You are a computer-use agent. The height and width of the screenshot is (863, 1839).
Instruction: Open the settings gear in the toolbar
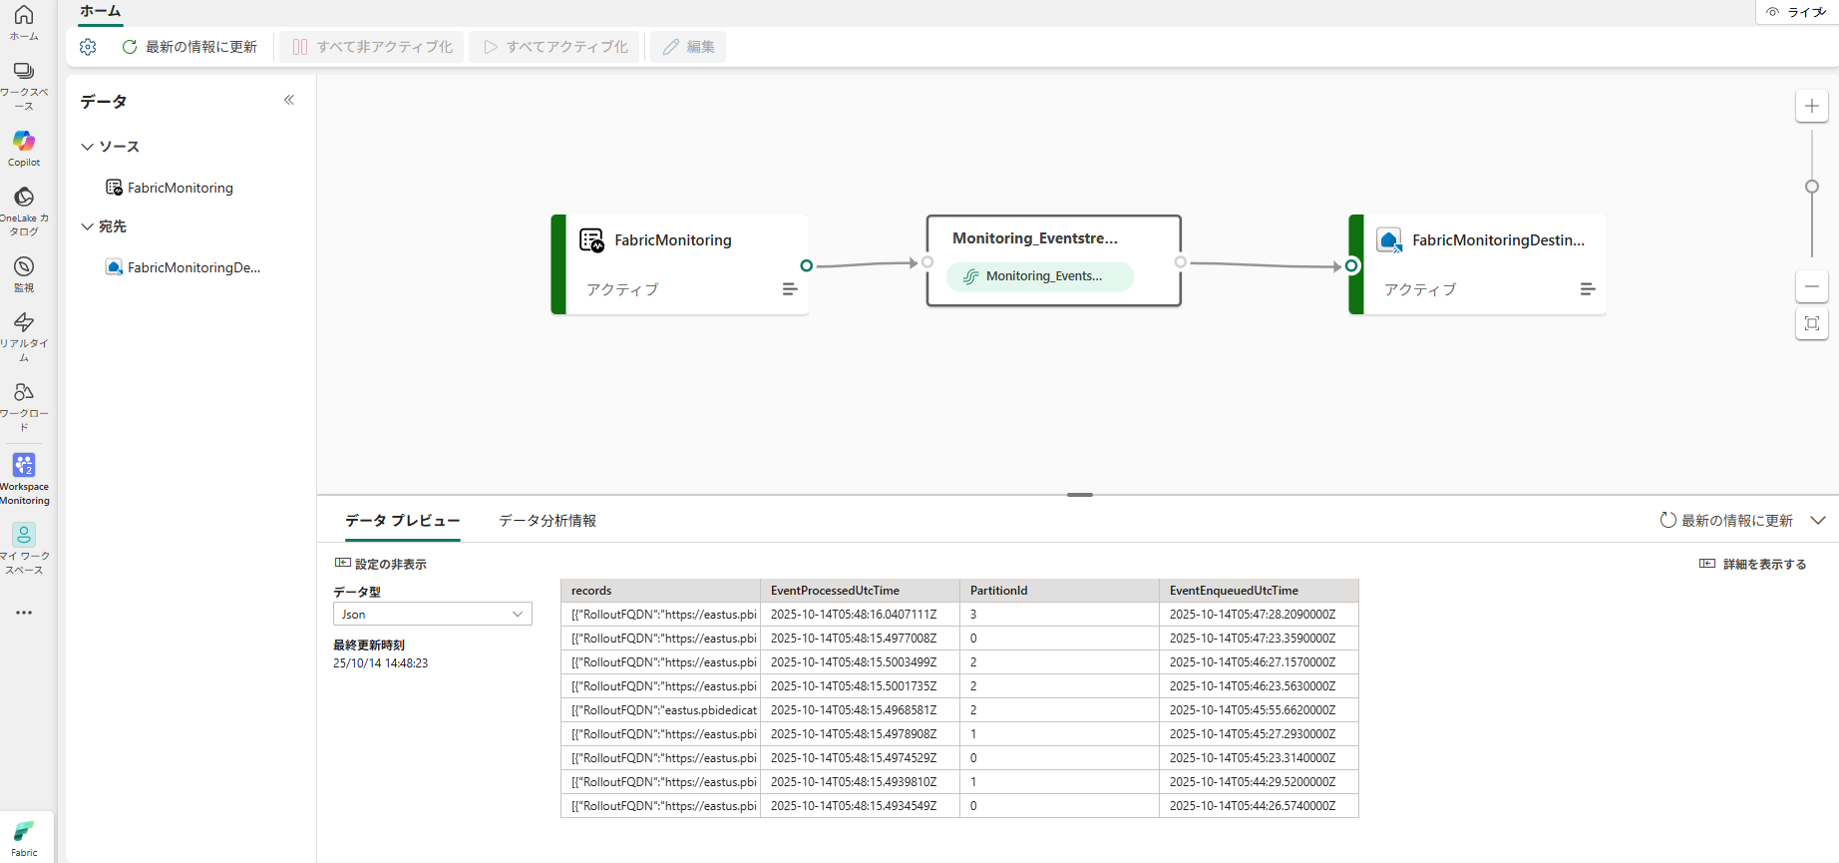pos(88,47)
